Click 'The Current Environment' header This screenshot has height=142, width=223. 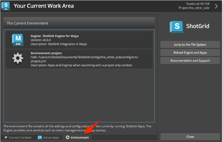27,23
